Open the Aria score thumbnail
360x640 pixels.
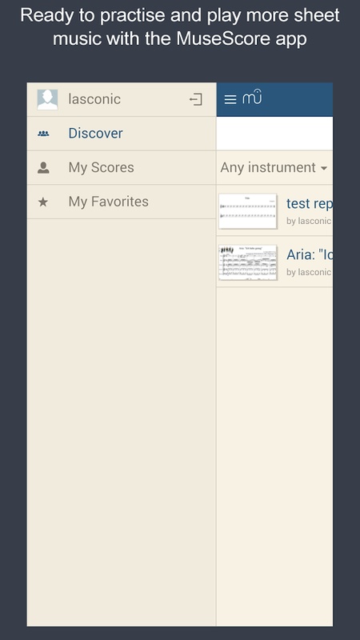pyautogui.click(x=248, y=262)
